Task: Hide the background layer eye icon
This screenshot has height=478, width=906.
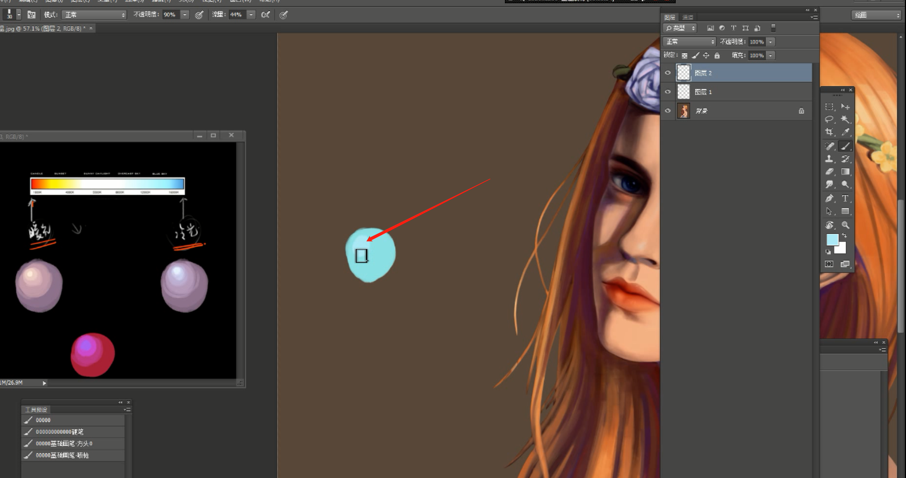Action: click(x=668, y=111)
